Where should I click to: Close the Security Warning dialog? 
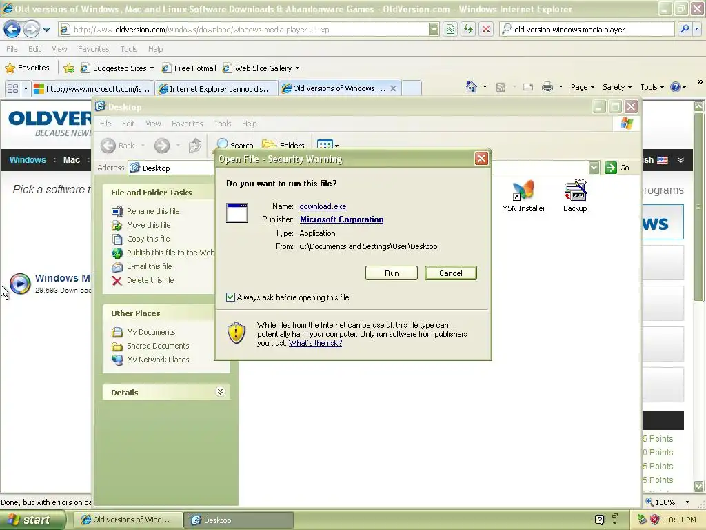[x=481, y=159]
